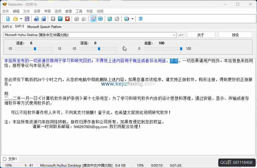Stop reading with the red stop icon
The height and width of the screenshot is (168, 257).
coord(67,19)
